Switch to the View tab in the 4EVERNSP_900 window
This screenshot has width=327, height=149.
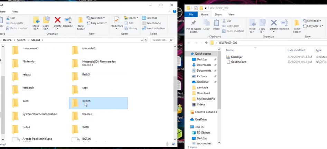pyautogui.click(x=231, y=15)
